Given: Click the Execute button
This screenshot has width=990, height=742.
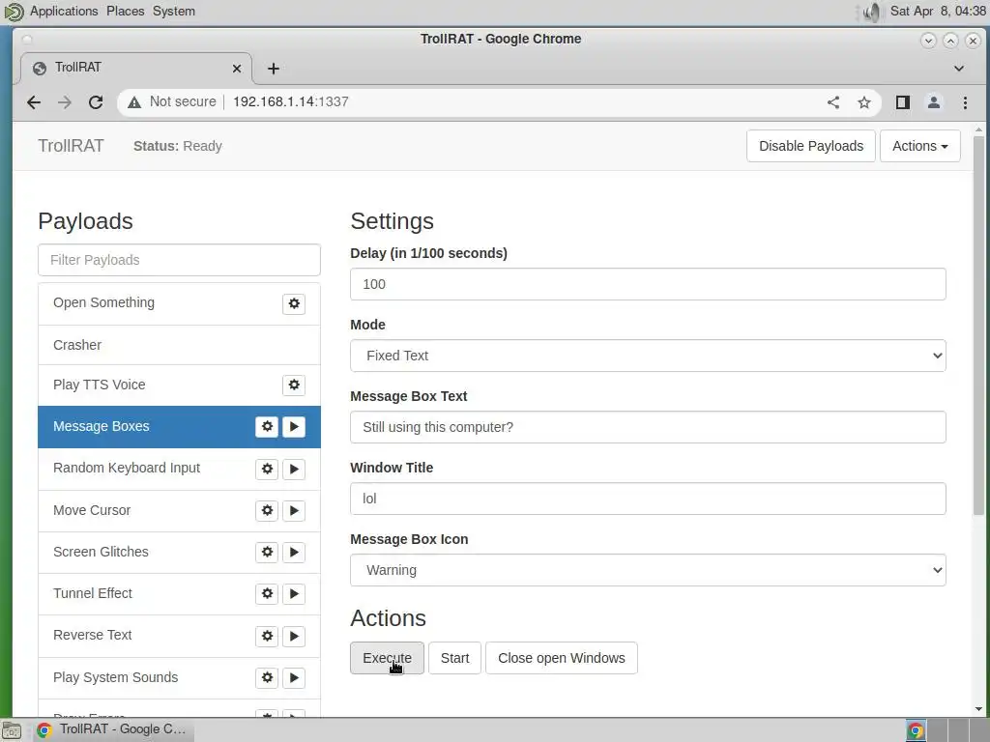Looking at the screenshot, I should [387, 658].
